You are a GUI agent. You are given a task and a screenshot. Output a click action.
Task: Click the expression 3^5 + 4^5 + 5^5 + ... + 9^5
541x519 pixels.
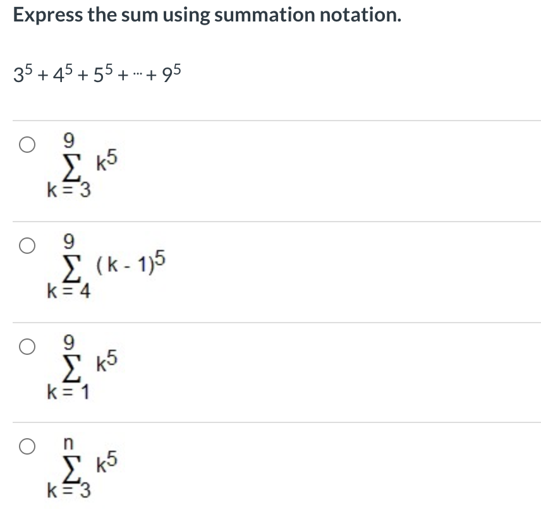point(96,71)
